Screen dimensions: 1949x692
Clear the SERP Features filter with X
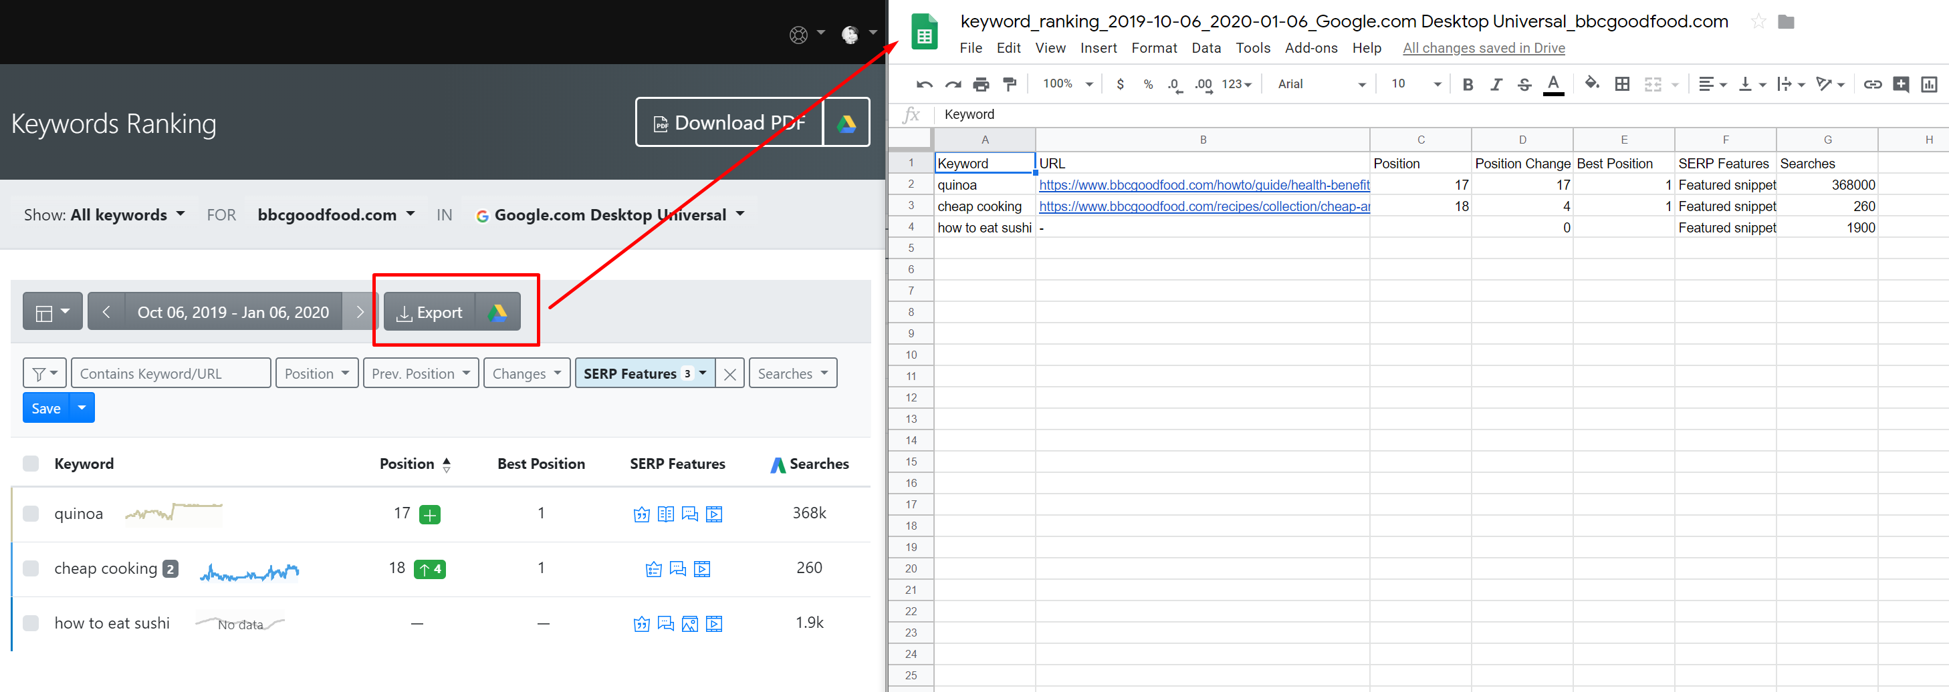pos(729,374)
